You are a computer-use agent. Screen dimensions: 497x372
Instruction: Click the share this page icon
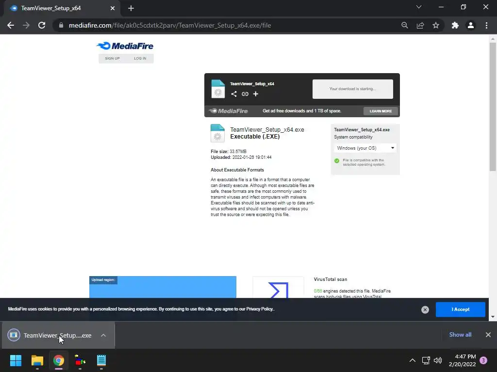pyautogui.click(x=420, y=25)
